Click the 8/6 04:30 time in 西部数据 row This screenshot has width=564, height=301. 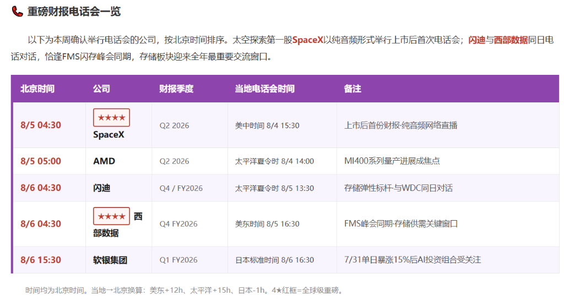pos(41,224)
